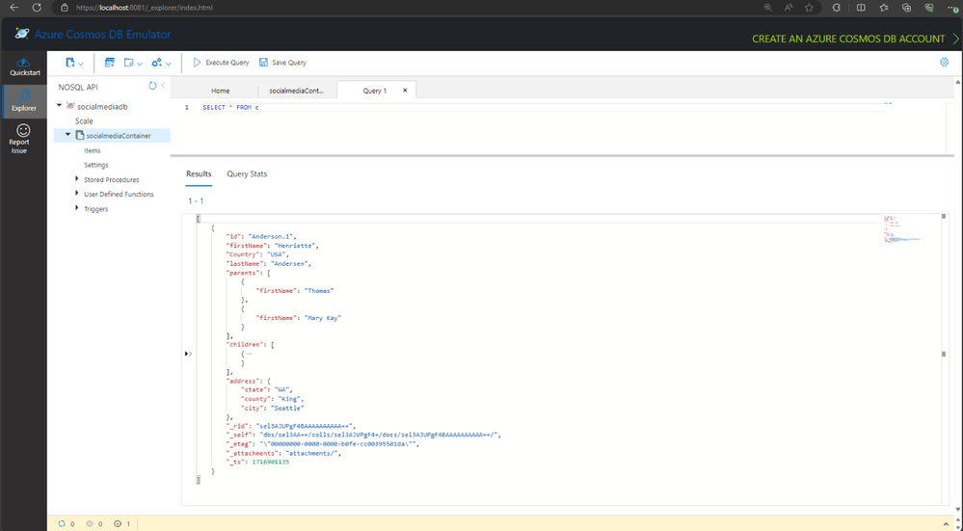Image resolution: width=963 pixels, height=531 pixels.
Task: Run Execute Query
Action: pyautogui.click(x=221, y=63)
